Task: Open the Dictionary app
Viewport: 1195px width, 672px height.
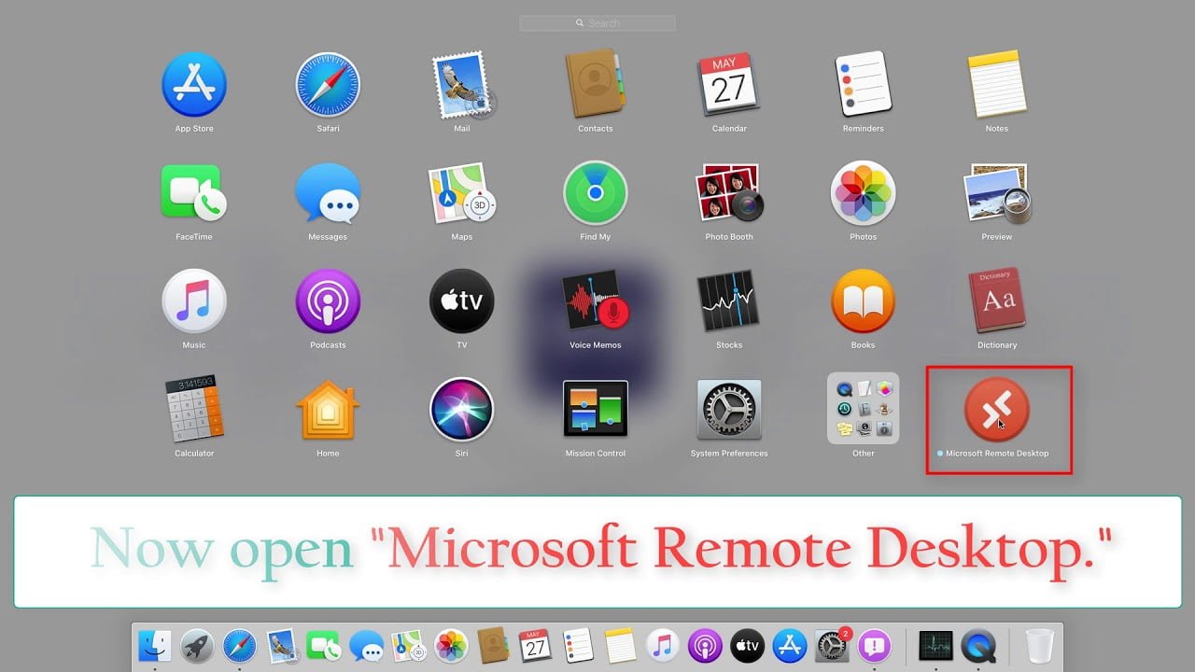Action: point(996,301)
